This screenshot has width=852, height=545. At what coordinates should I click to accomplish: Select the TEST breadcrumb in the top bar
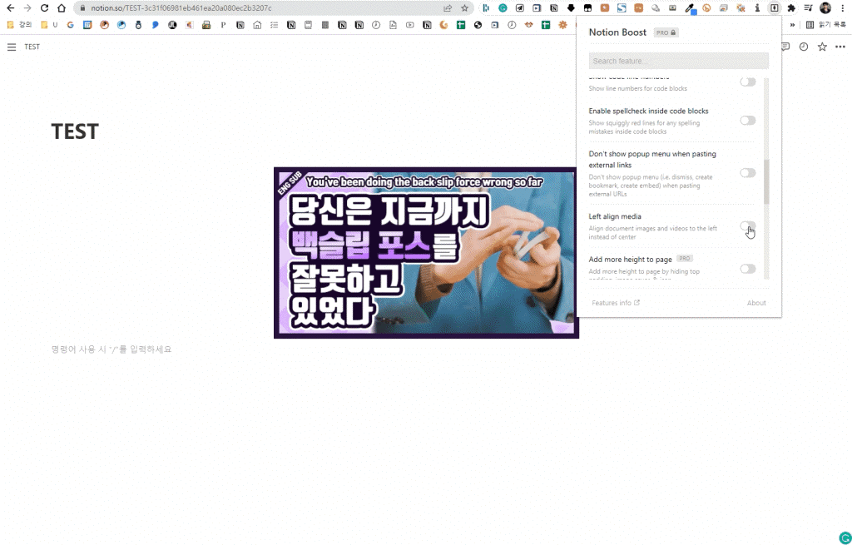click(x=32, y=47)
